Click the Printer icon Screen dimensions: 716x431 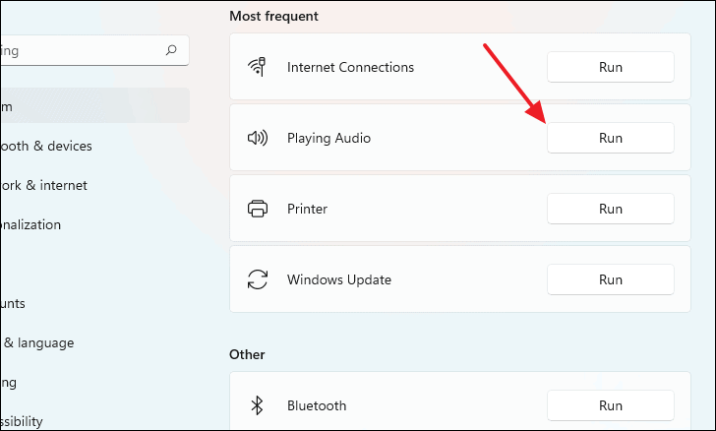258,209
